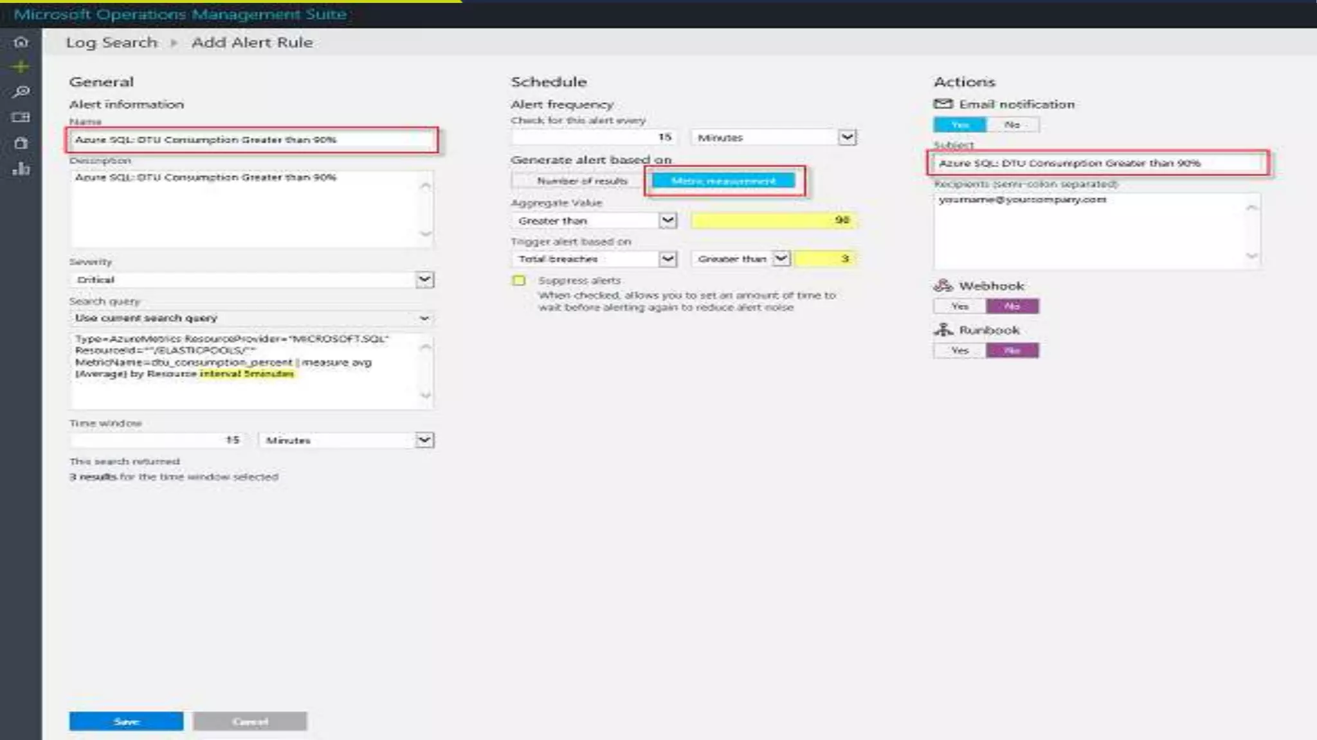
Task: Check the Suppress alerts checkbox
Action: tap(519, 281)
